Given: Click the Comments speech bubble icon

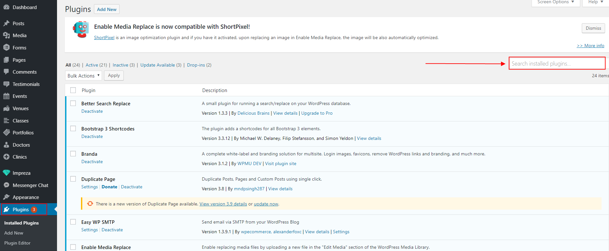Looking at the screenshot, I should click(6, 72).
